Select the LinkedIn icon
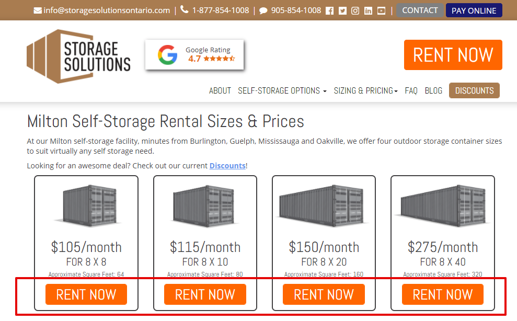 pos(368,9)
